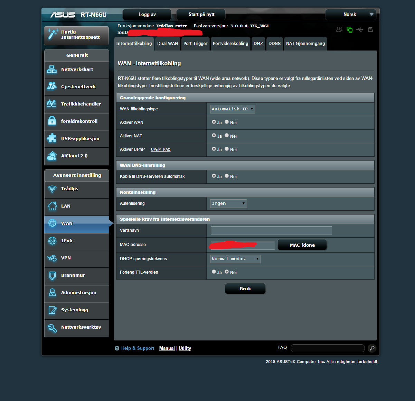415x401 pixels.
Task: Switch to the DDNS tab
Action: pyautogui.click(x=274, y=44)
